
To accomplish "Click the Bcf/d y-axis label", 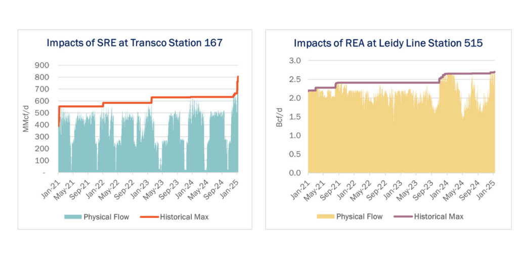I will [279, 117].
